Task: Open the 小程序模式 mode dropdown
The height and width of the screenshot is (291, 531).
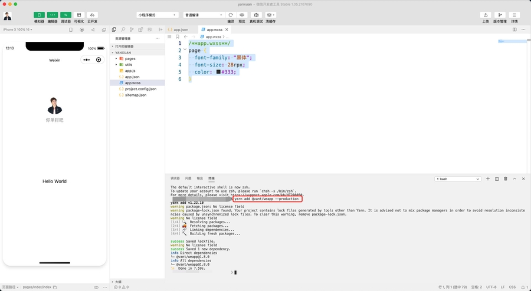Action: (157, 15)
